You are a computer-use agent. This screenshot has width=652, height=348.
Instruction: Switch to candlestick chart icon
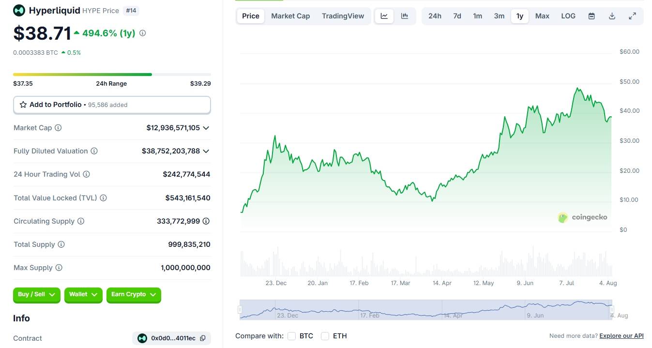pos(405,16)
